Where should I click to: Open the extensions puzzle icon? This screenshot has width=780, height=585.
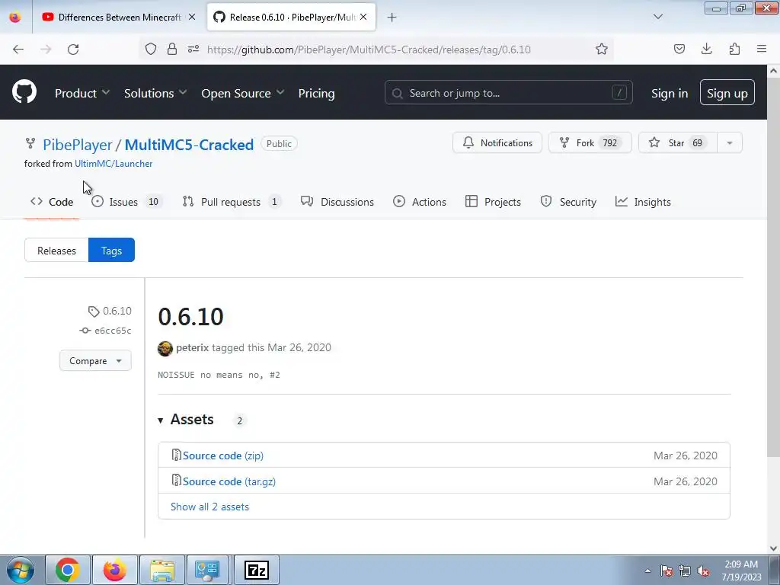pos(734,49)
